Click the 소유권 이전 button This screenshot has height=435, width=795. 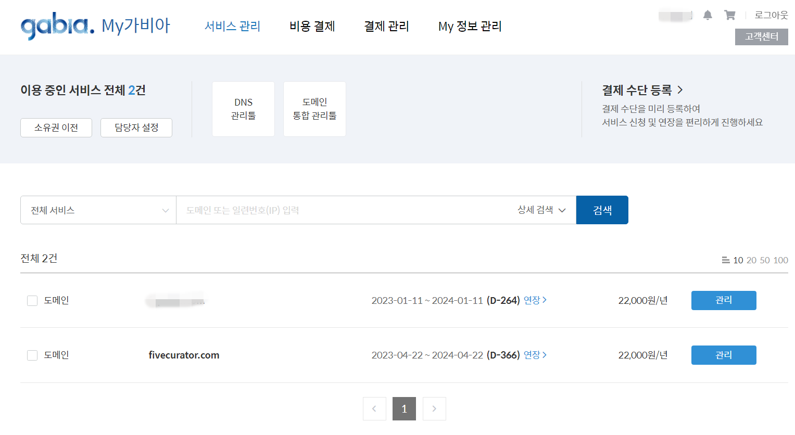tap(56, 127)
